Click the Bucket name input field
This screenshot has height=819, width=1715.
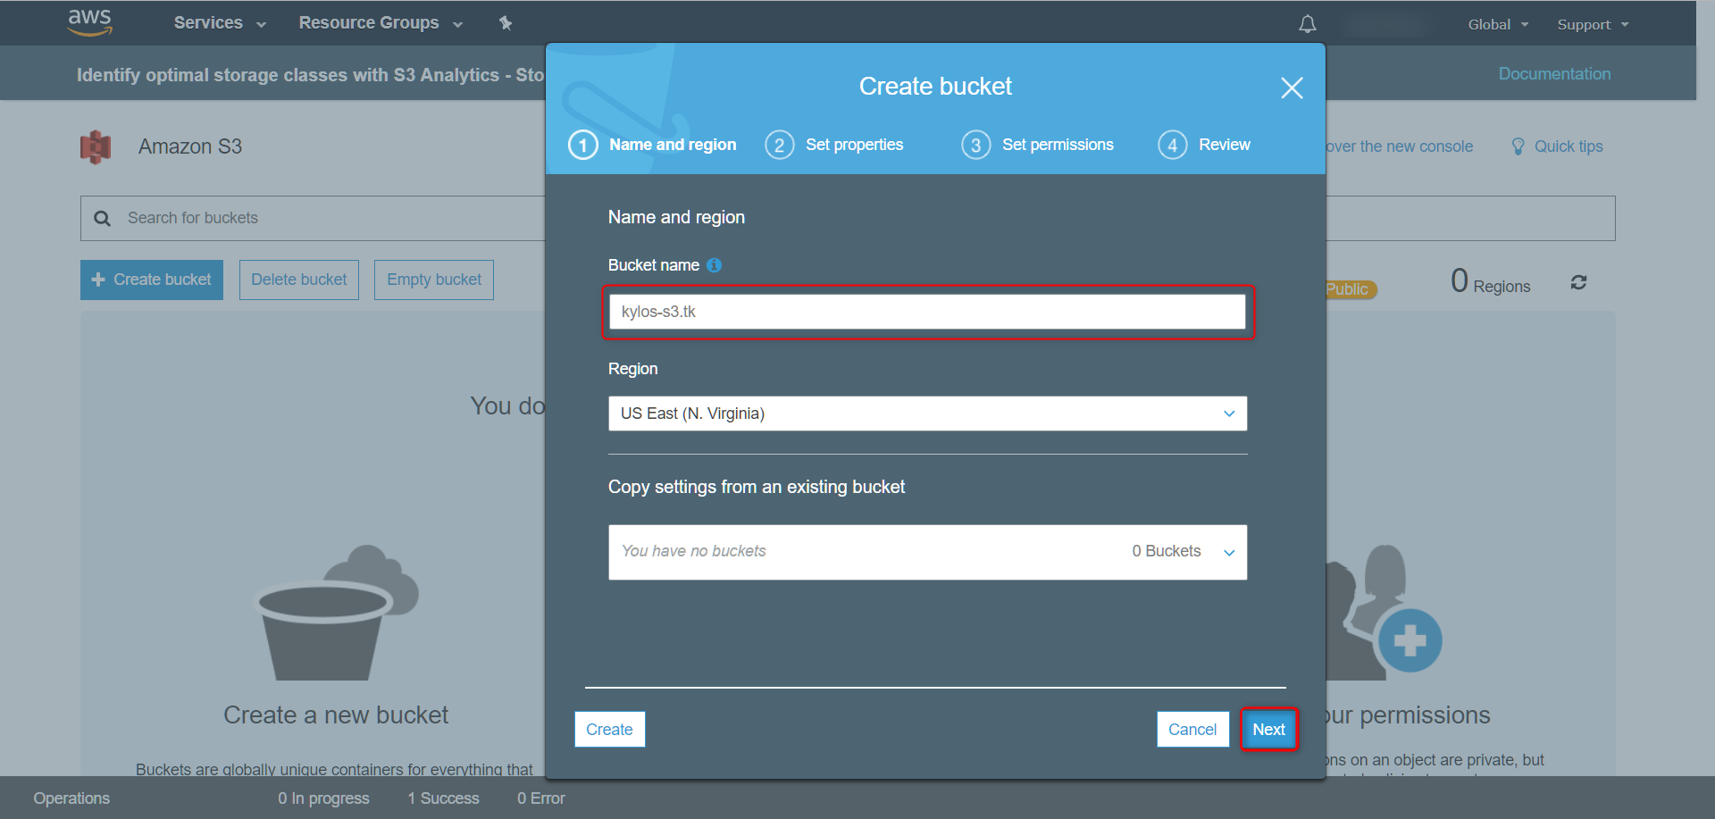tap(927, 312)
